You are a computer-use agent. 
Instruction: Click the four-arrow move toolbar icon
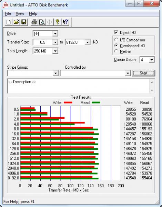click(50, 22)
